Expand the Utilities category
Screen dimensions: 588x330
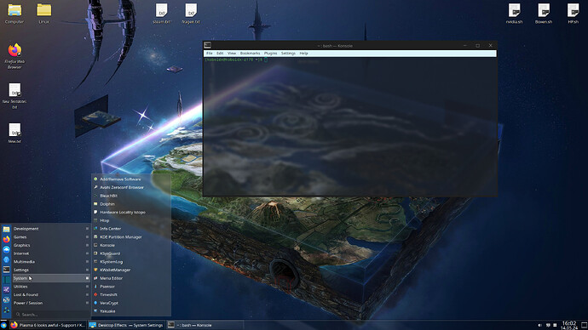pyautogui.click(x=51, y=287)
